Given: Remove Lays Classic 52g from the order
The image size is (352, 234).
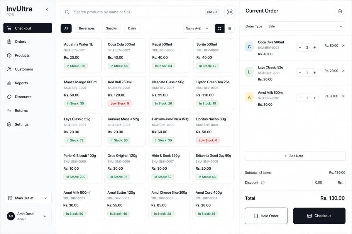Looking at the screenshot, I should click(343, 71).
